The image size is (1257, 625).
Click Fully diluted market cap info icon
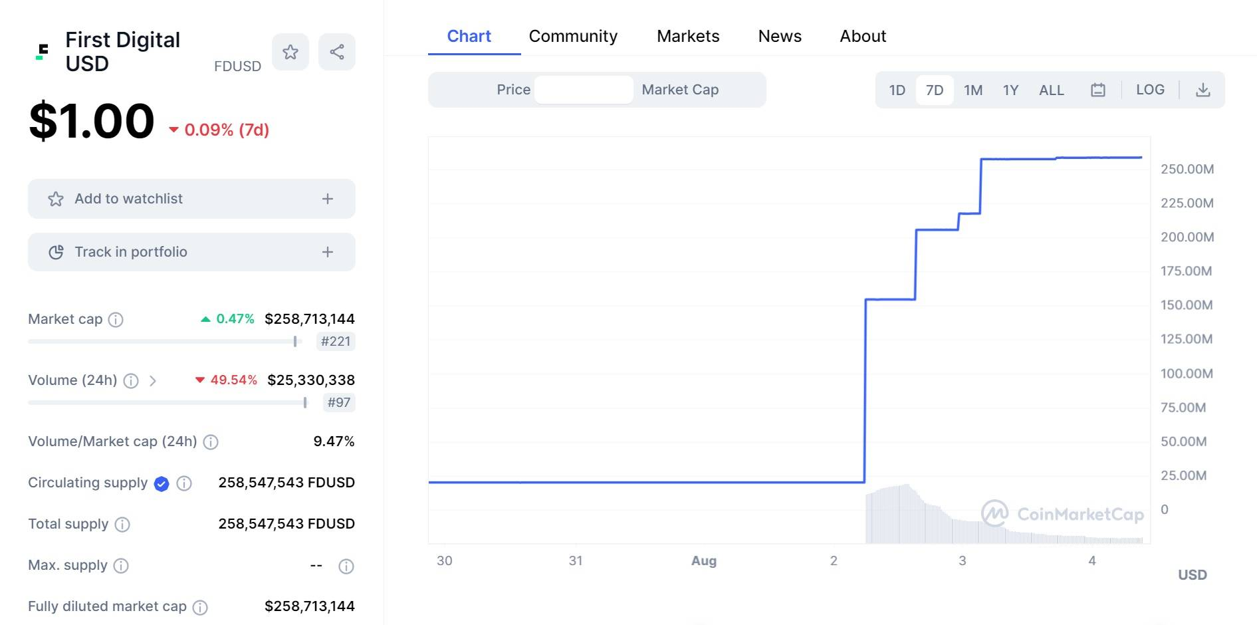click(x=200, y=607)
